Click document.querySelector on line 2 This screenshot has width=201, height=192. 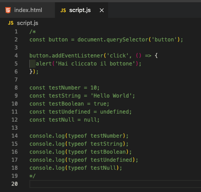point(113,40)
